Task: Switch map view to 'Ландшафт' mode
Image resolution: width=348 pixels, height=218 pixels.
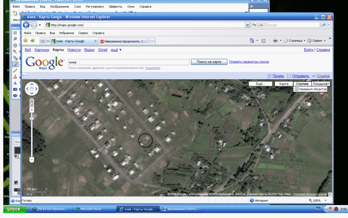Action: (321, 84)
